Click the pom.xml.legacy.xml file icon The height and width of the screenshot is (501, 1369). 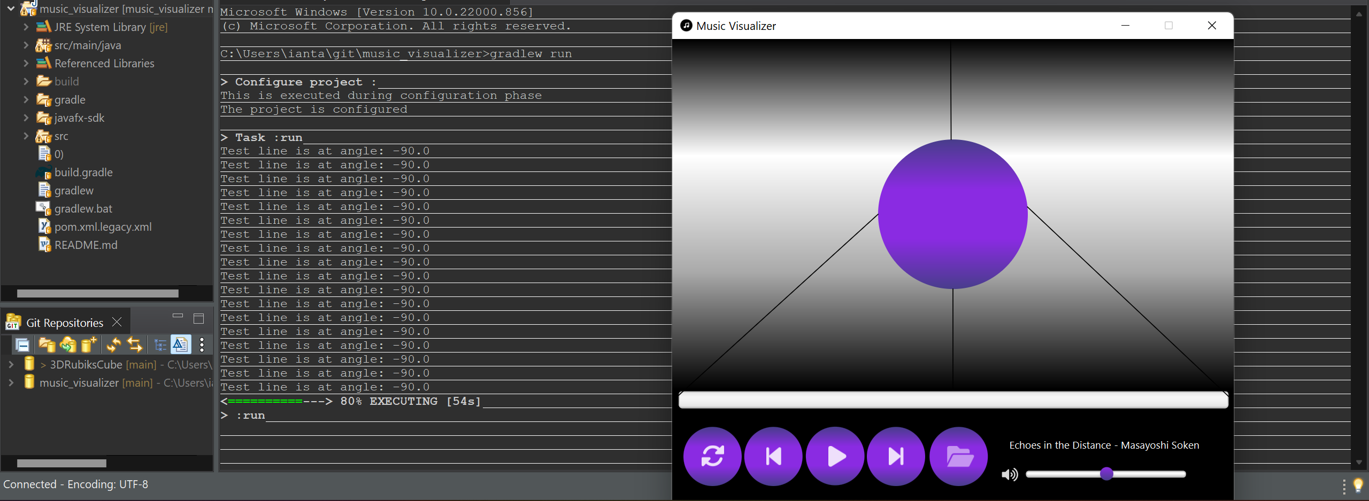point(44,226)
